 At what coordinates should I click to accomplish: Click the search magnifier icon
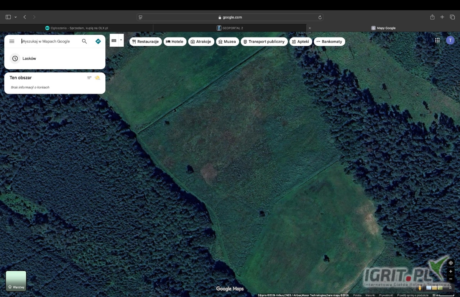pos(84,41)
